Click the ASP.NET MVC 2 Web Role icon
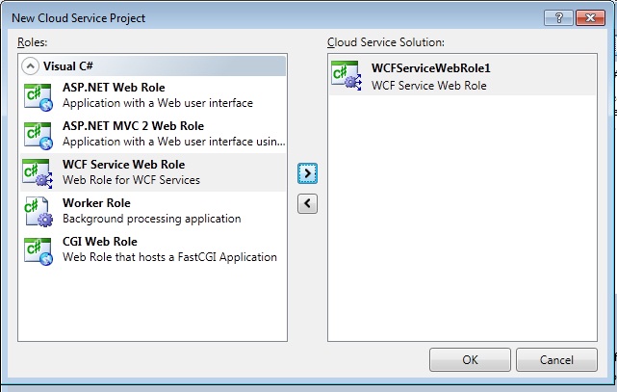The image size is (617, 392). point(38,134)
